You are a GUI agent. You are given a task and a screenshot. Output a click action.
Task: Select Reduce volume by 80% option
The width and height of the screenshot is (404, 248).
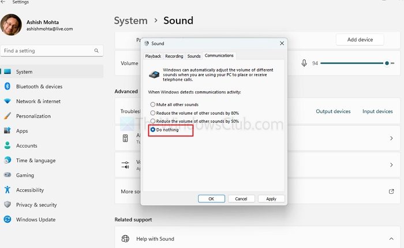153,113
